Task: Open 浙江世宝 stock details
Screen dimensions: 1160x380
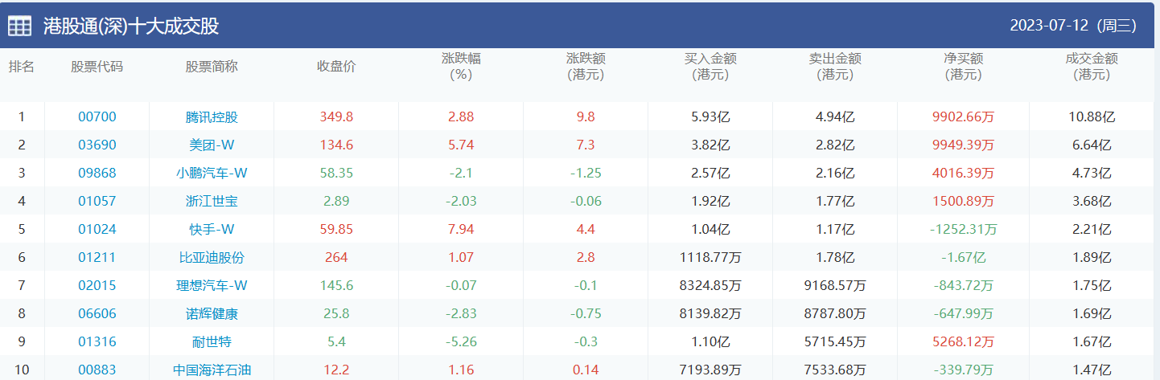Action: click(212, 202)
